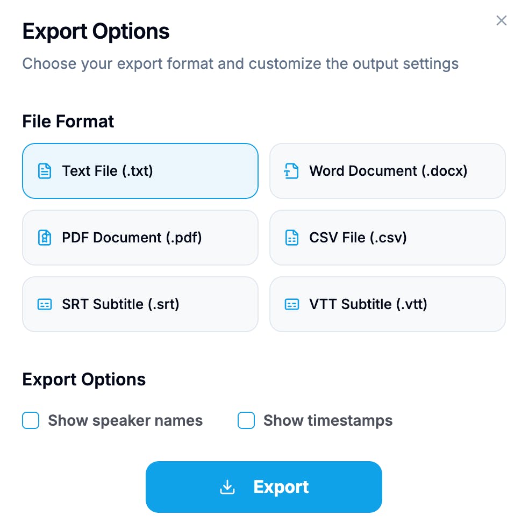This screenshot has height=530, width=529.
Task: Select PDF Document (.pdf) format
Action: pos(140,238)
